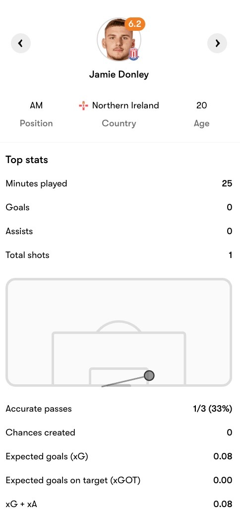Open the Jamie Donley name link
Viewport: 240px width, 518px height.
point(119,75)
